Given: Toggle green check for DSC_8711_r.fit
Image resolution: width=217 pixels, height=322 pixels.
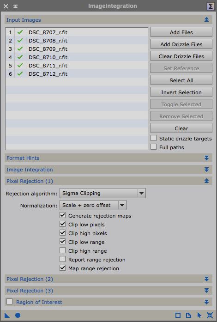Looking at the screenshot, I should tap(20, 66).
